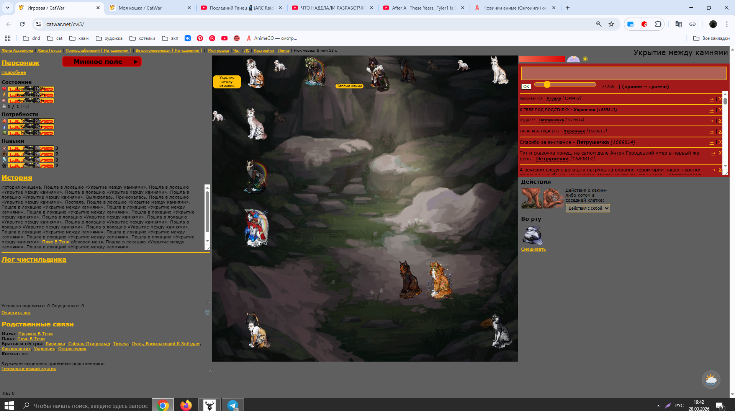Open 'Настройки' settings link

tap(264, 51)
